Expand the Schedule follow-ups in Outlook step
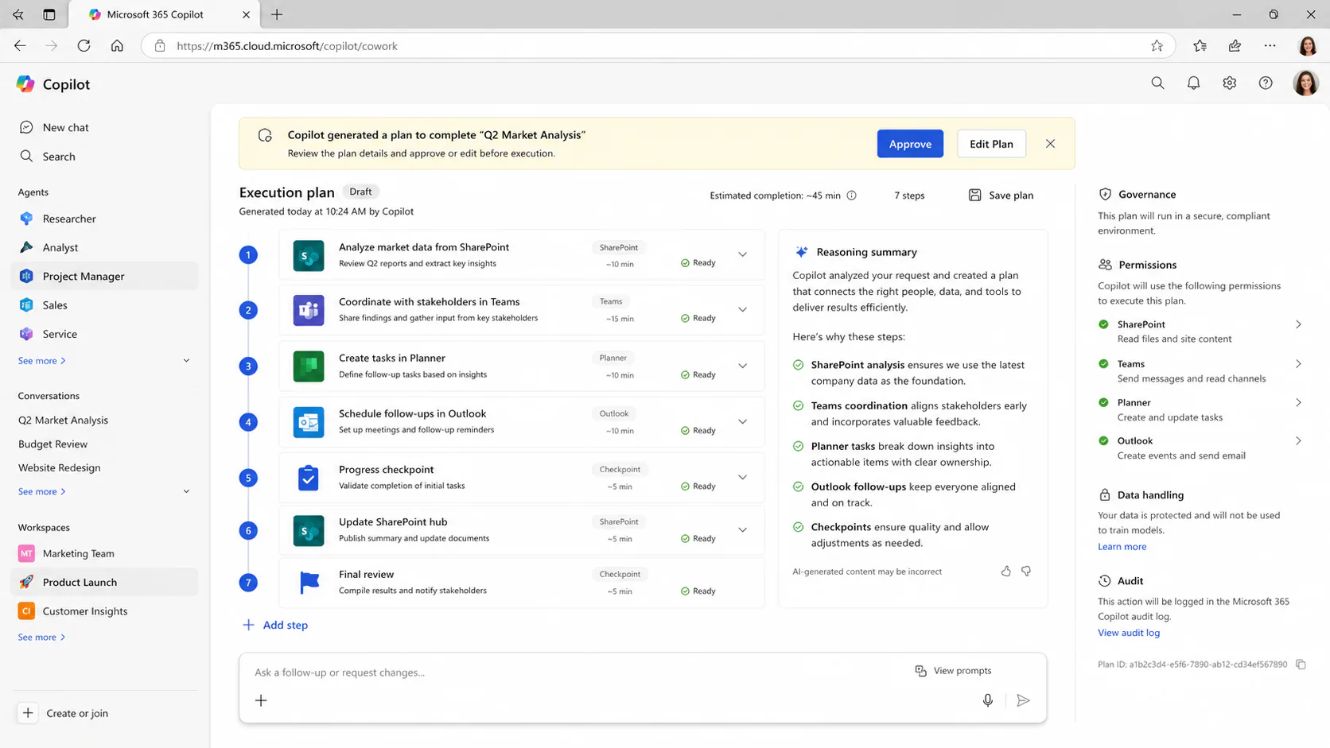1330x748 pixels. [742, 421]
